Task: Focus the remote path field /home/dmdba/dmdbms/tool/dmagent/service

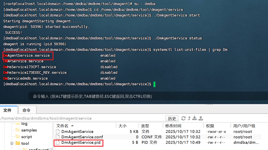Action: (x=82, y=118)
